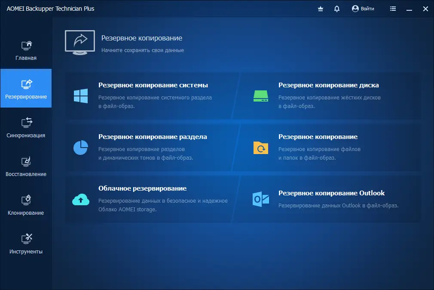The width and height of the screenshot is (434, 290).
Task: Sign in using the Войти option
Action: tap(366, 9)
